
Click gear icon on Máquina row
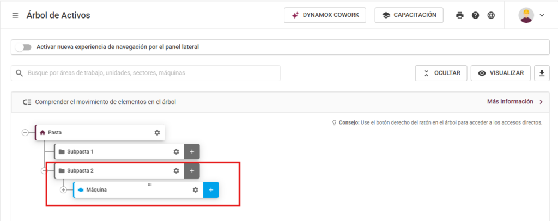195,189
